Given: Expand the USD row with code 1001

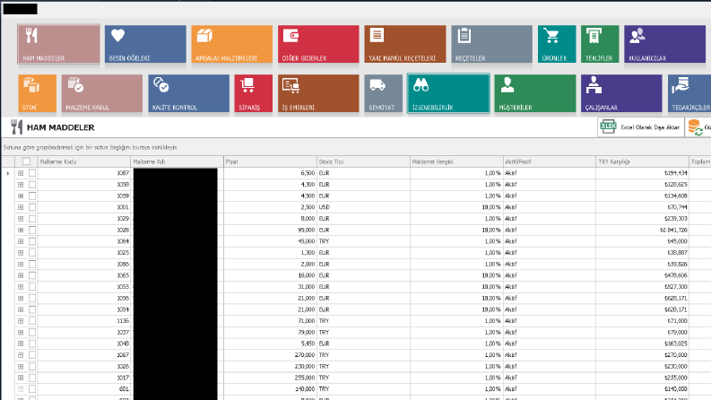Looking at the screenshot, I should (21, 207).
